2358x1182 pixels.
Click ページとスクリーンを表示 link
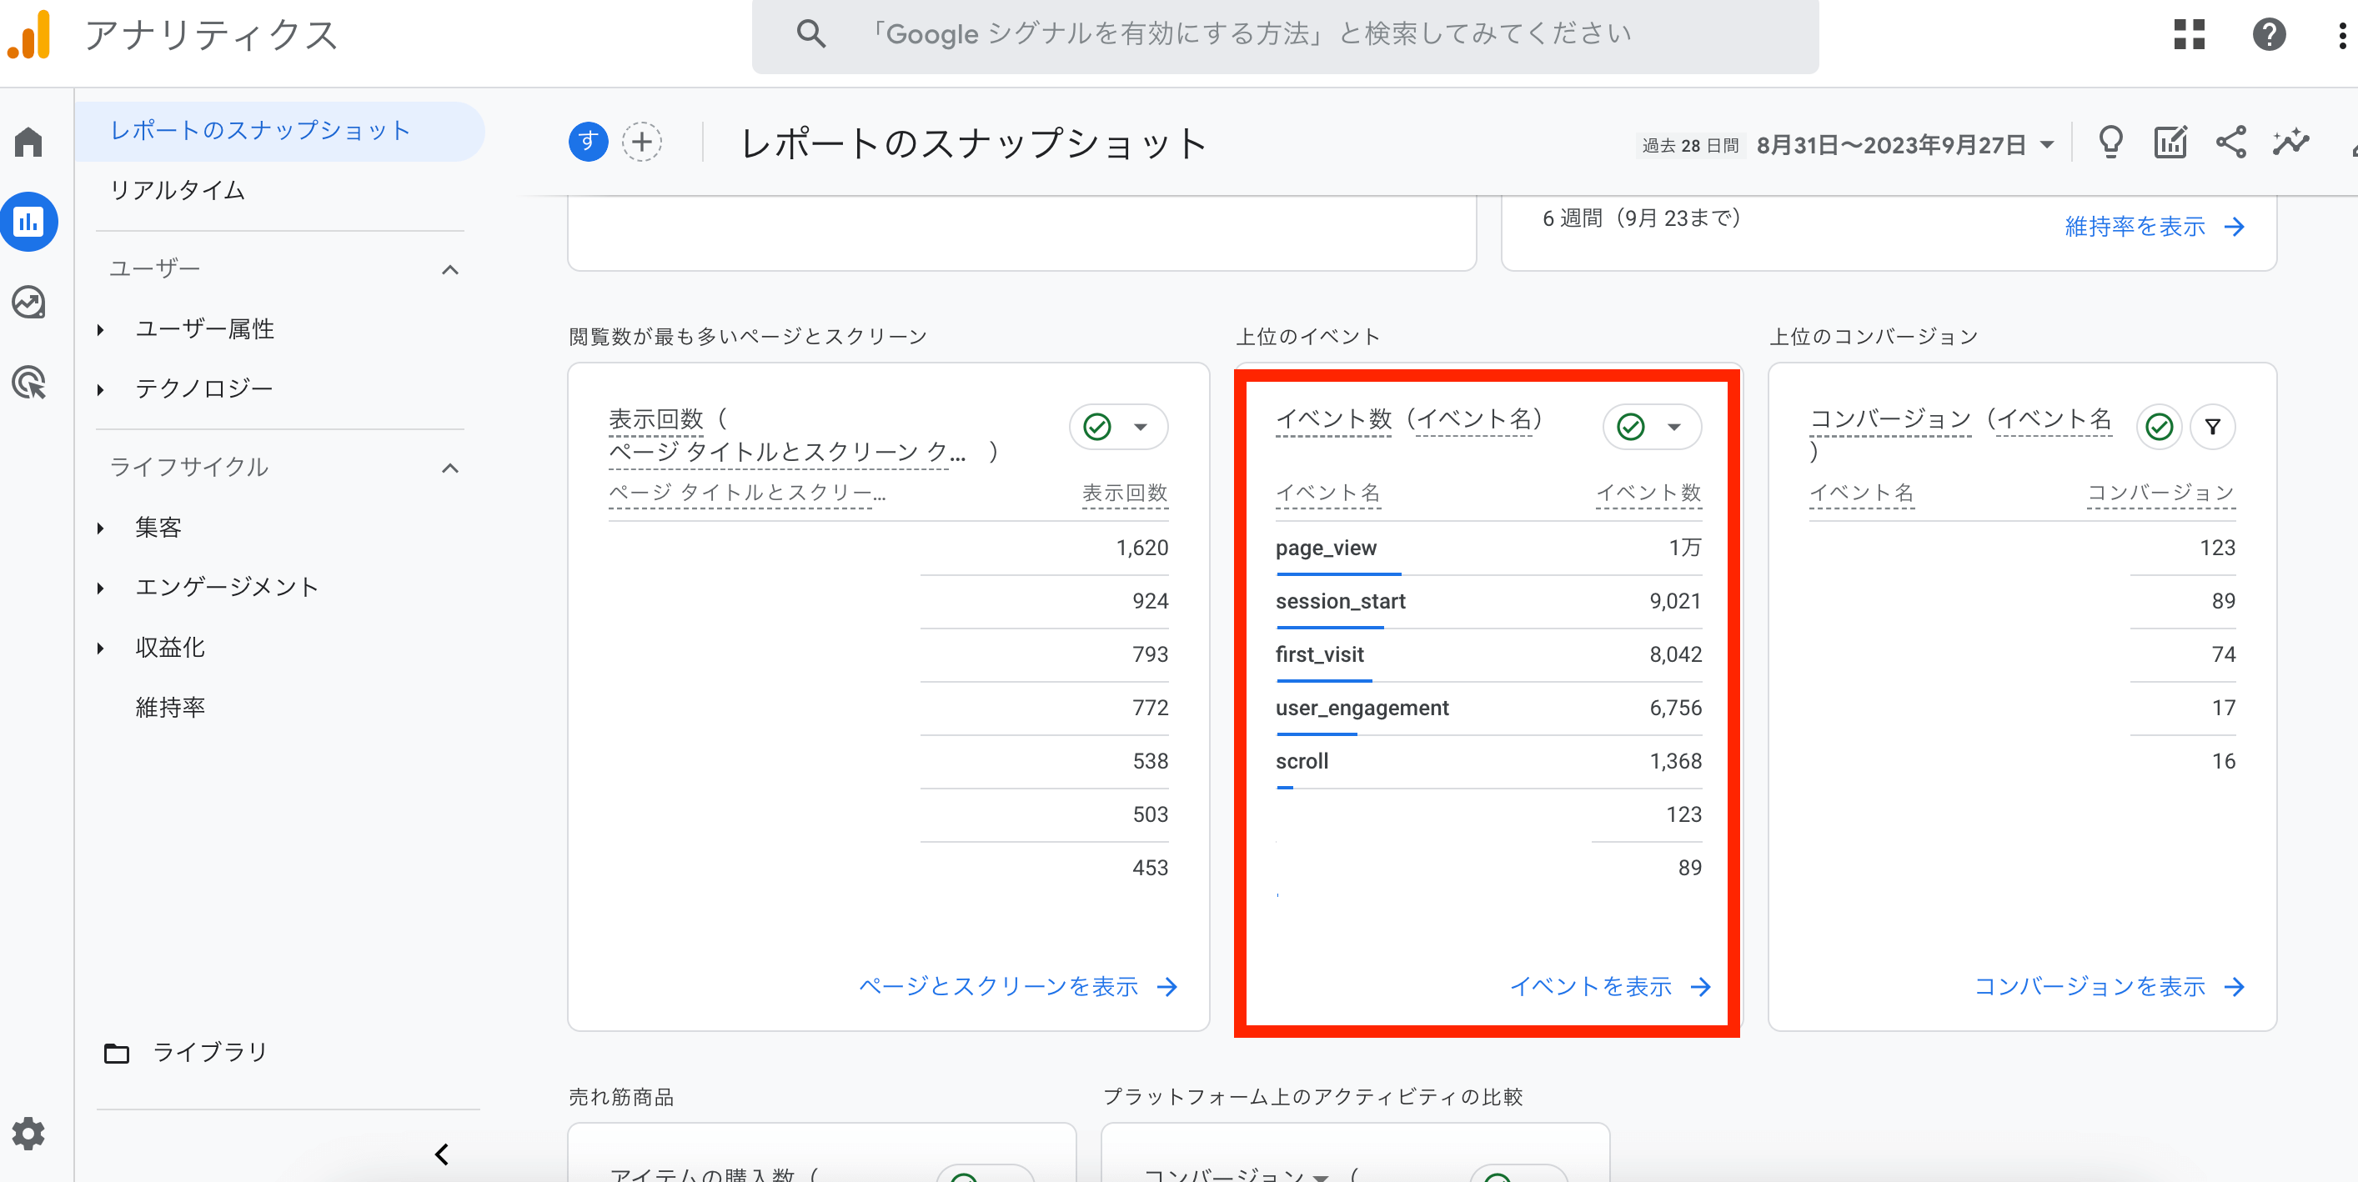pos(1018,987)
